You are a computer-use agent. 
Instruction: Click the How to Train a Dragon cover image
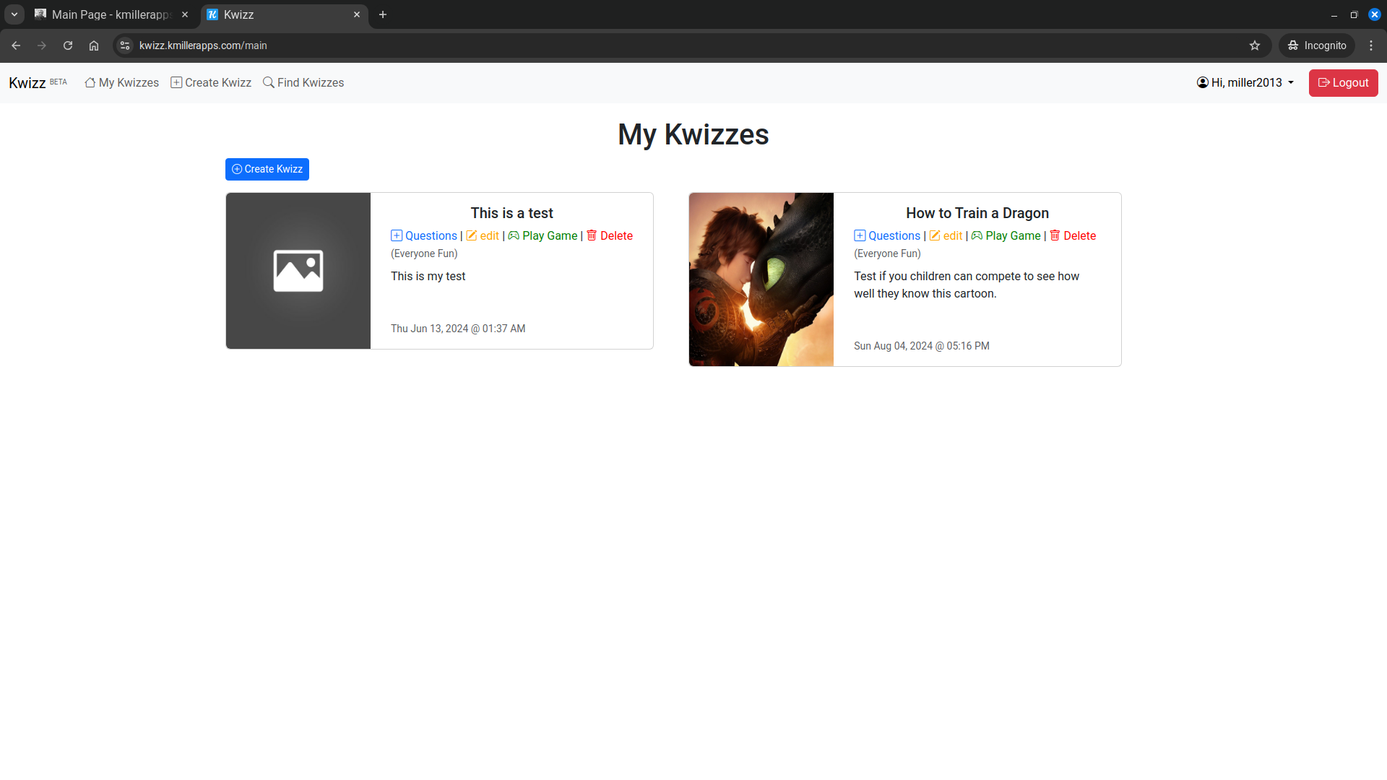click(x=761, y=279)
